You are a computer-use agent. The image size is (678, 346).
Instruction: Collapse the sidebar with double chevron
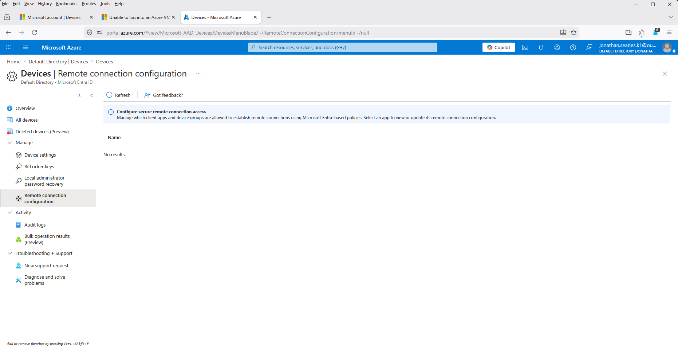[92, 95]
